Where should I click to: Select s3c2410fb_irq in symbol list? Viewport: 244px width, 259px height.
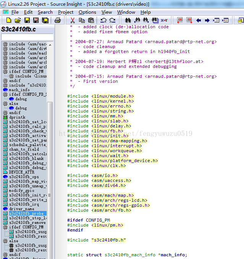(x=24, y=204)
